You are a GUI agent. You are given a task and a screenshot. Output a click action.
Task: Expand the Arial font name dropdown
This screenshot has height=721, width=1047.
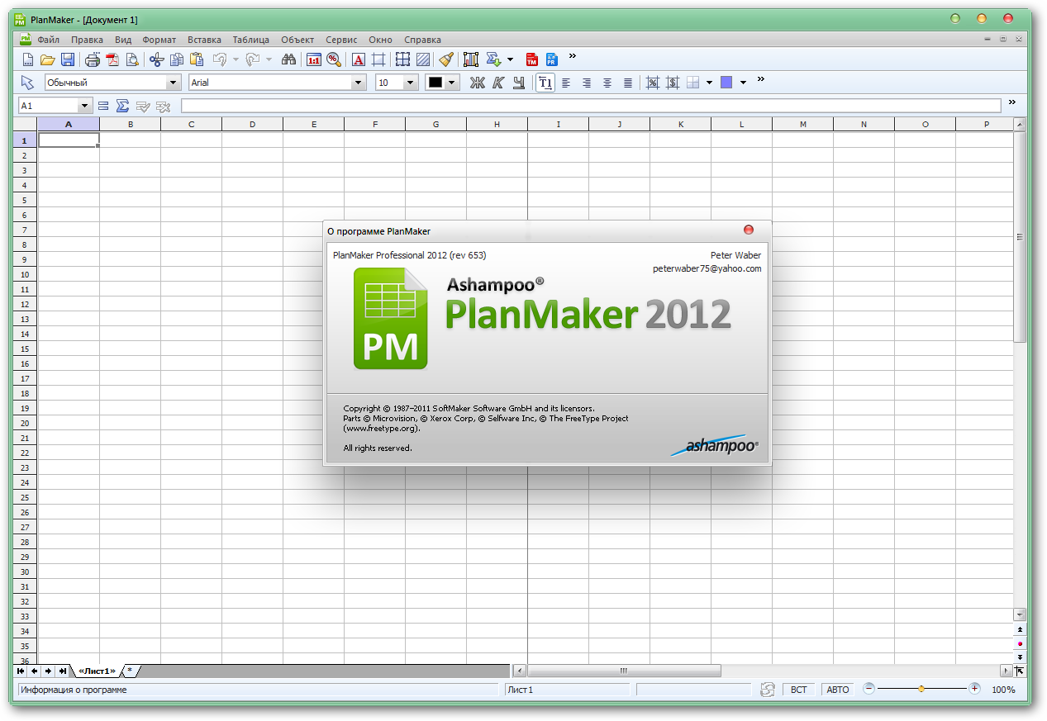click(x=359, y=83)
